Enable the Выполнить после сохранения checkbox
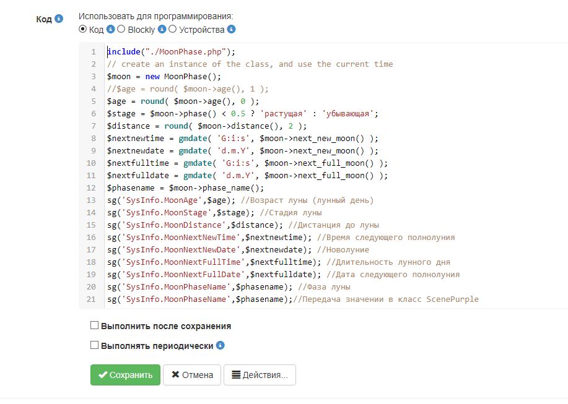 [x=94, y=325]
